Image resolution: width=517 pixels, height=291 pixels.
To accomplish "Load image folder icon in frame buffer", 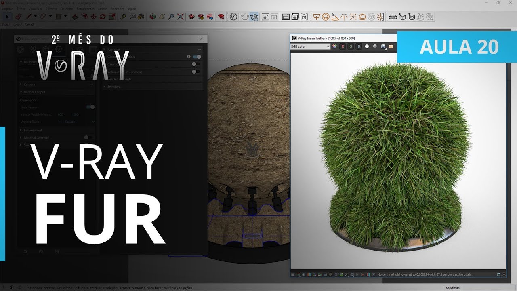I will click(391, 46).
